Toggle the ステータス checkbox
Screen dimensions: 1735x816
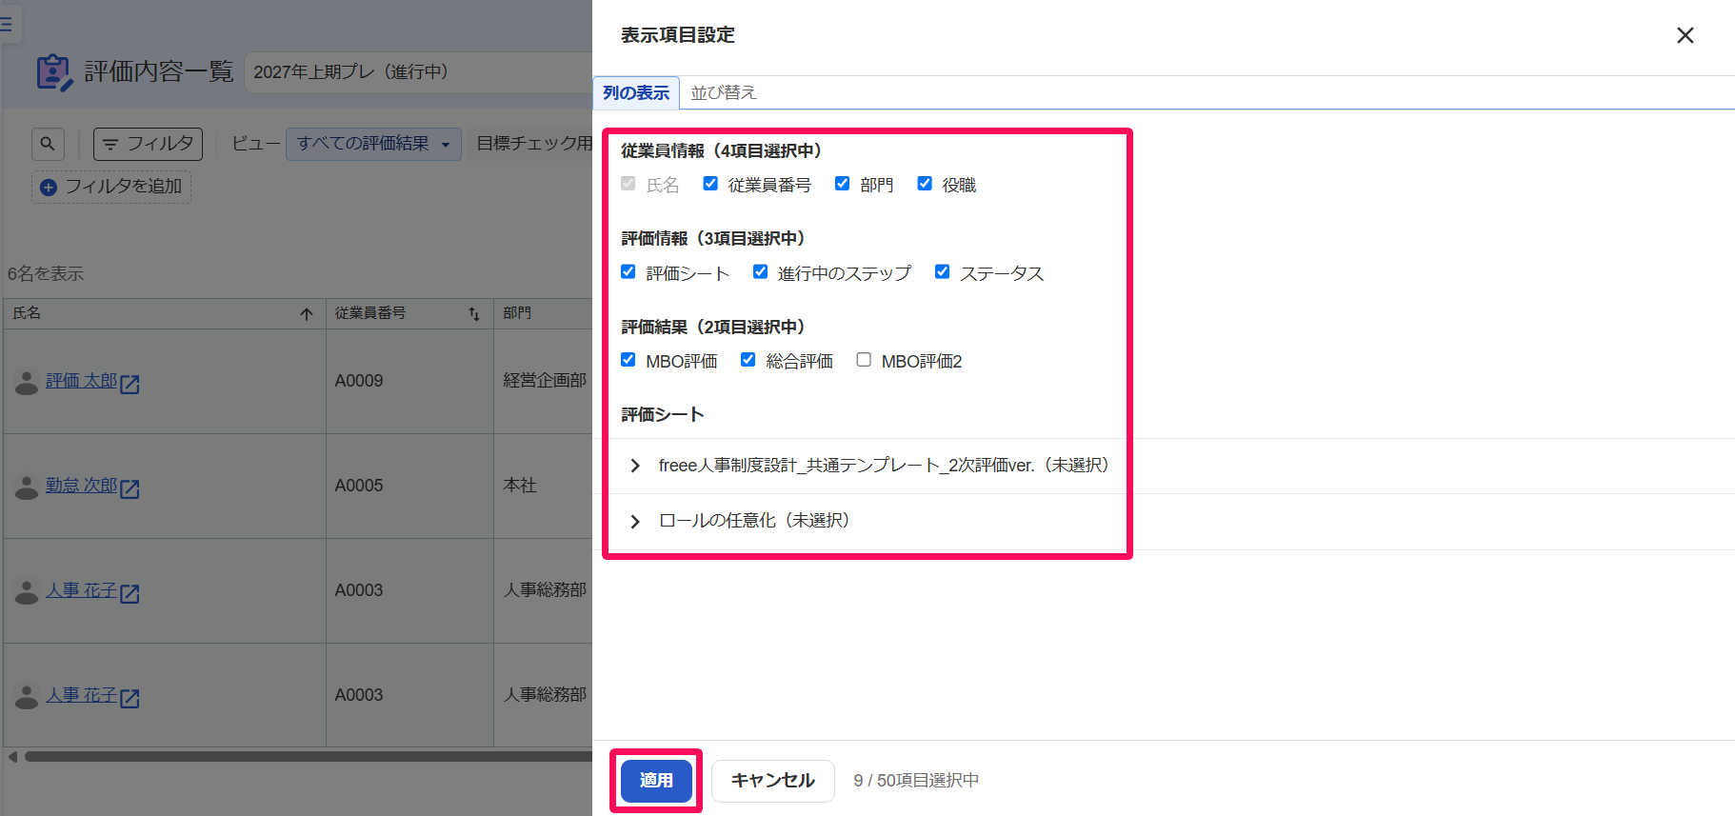(x=943, y=271)
